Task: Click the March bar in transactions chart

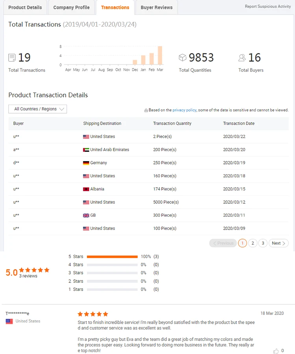Action: point(160,55)
